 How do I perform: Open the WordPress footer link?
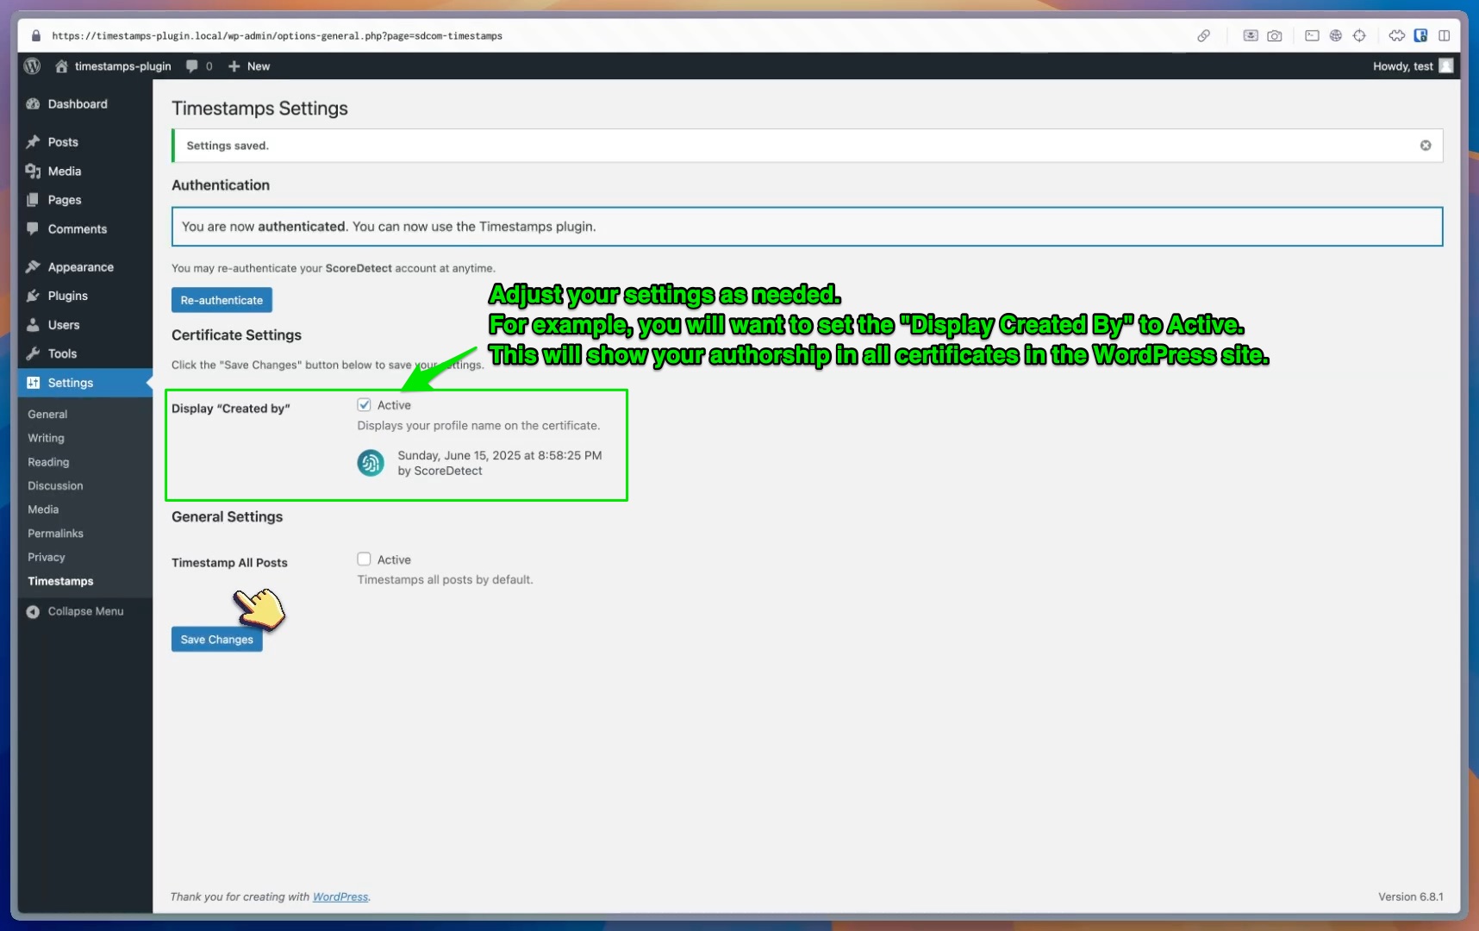340,897
